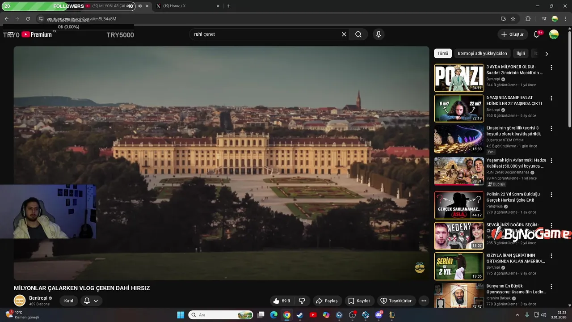Select the İlgili filter chip
Screen dimensions: 572x322
pos(521,53)
